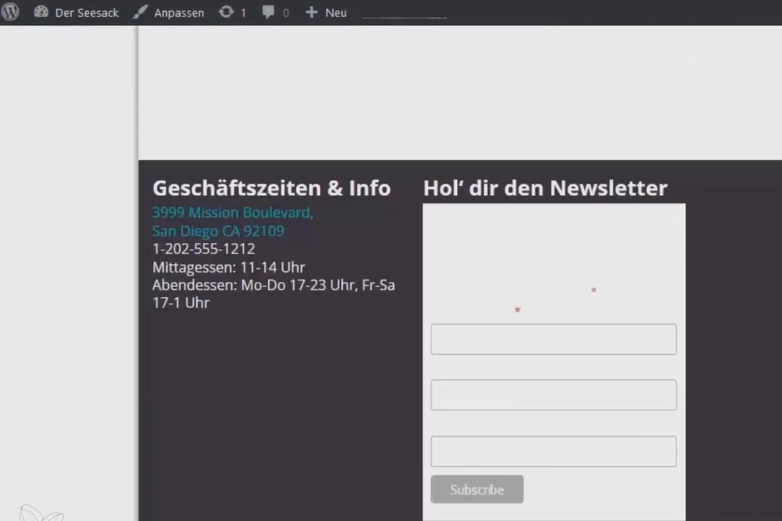
Task: Click the third newsletter input field
Action: coord(553,451)
